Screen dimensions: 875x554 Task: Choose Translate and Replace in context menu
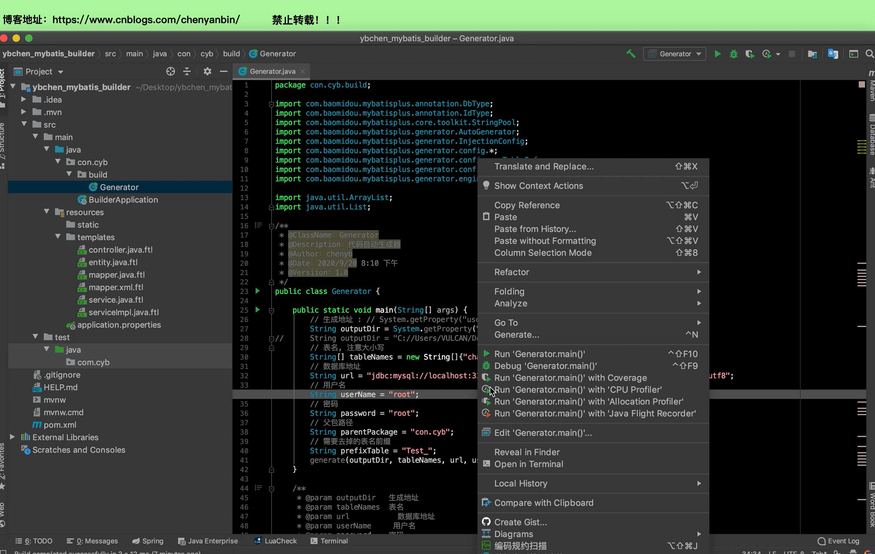[x=593, y=167]
